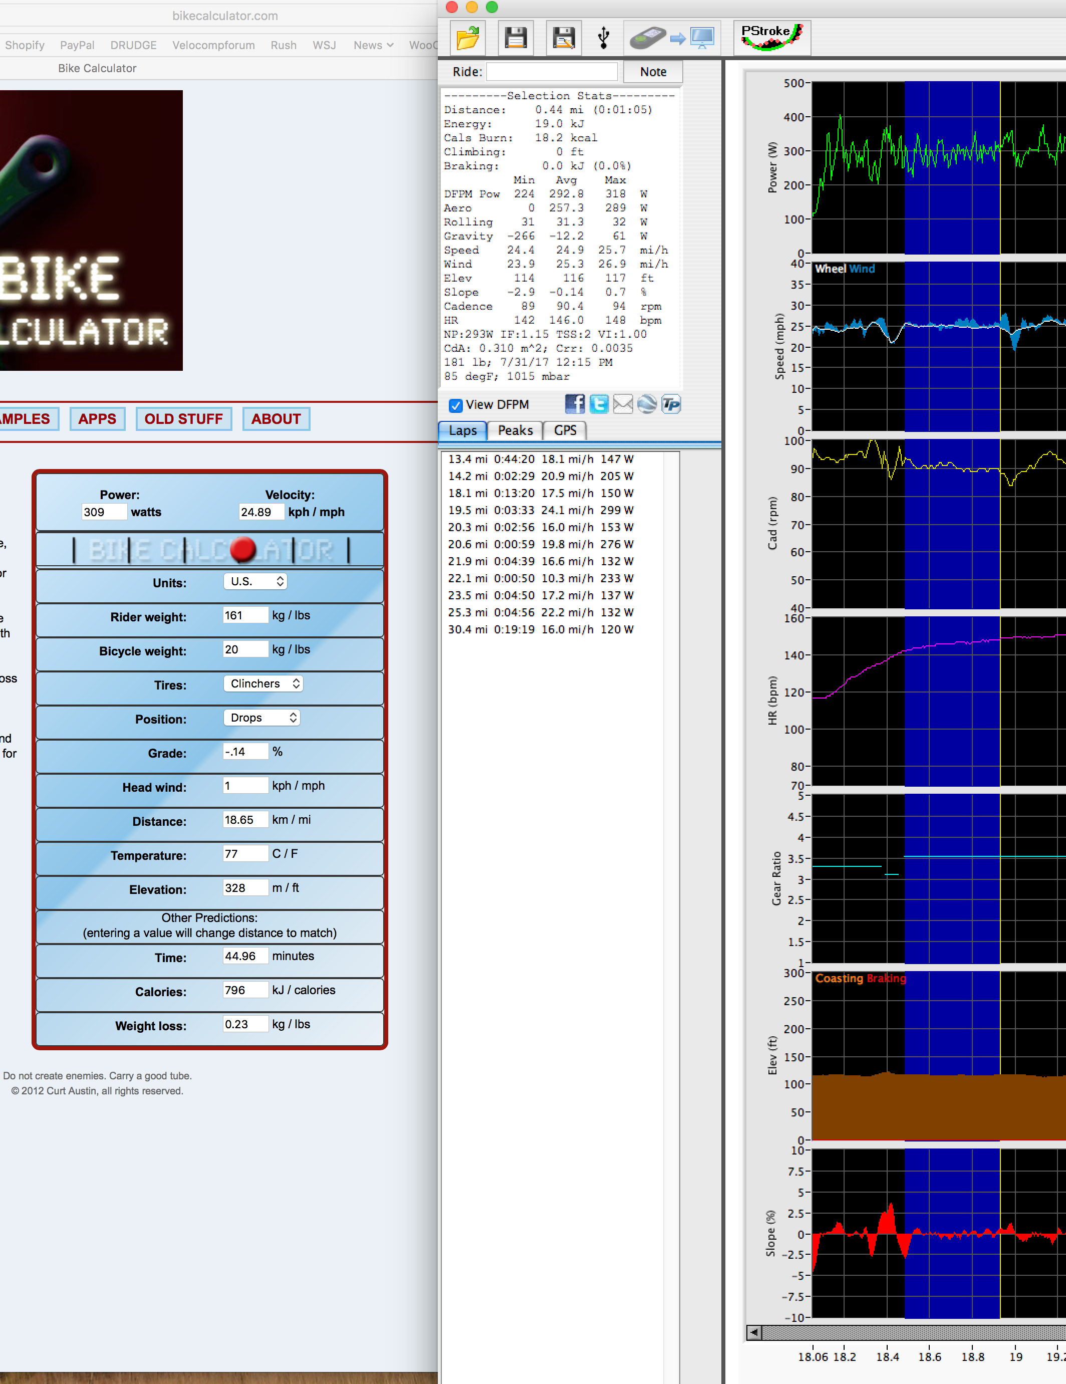Share the ride via Facebook icon
This screenshot has width=1066, height=1384.
click(x=575, y=404)
